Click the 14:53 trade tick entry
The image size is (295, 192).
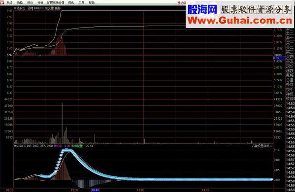tap(290, 103)
